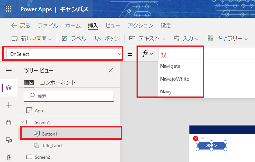Expand the fx formula chevron
The width and height of the screenshot is (255, 162).
151,54
